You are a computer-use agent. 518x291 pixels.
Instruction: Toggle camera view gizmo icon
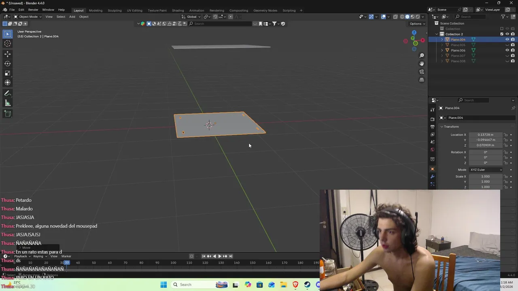tap(422, 72)
